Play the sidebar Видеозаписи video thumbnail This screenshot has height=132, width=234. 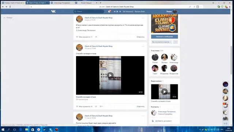coord(164,92)
